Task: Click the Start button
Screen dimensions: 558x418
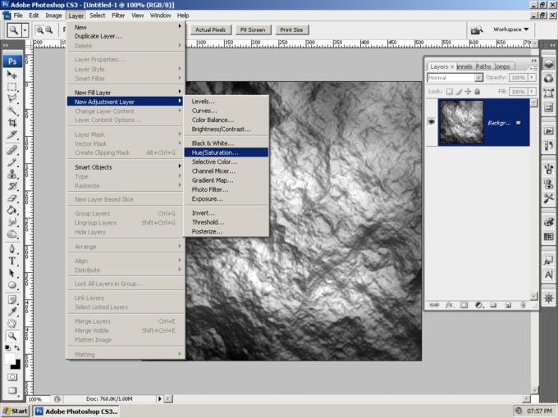Action: 16,411
